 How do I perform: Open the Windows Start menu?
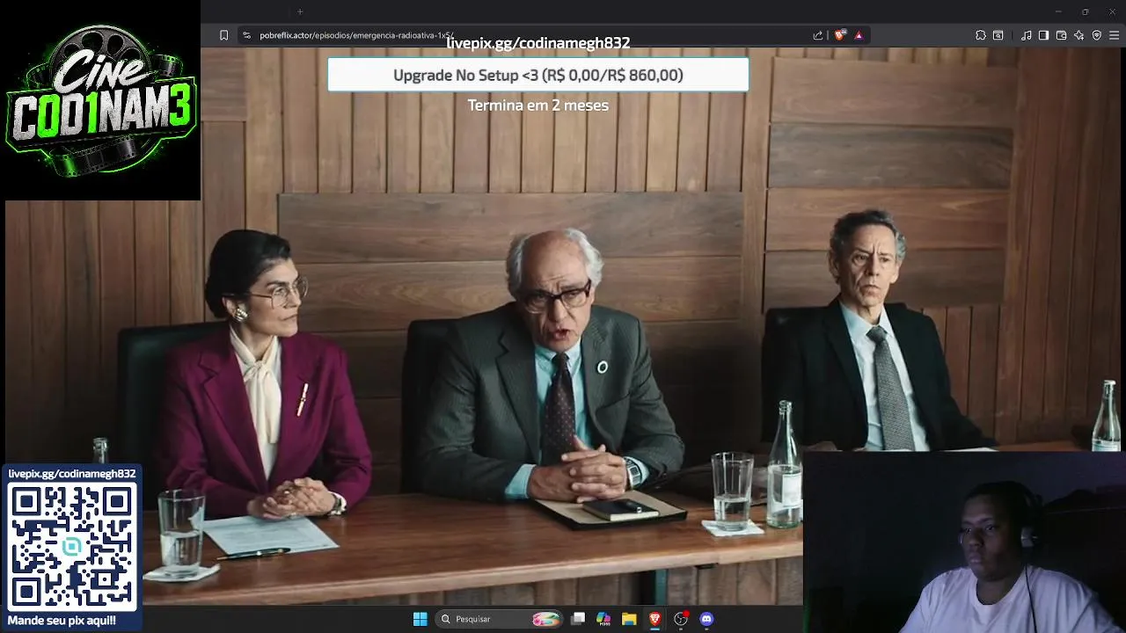pos(420,619)
